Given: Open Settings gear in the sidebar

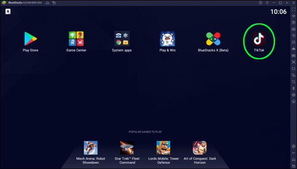Looking at the screenshot, I should click(294, 147).
